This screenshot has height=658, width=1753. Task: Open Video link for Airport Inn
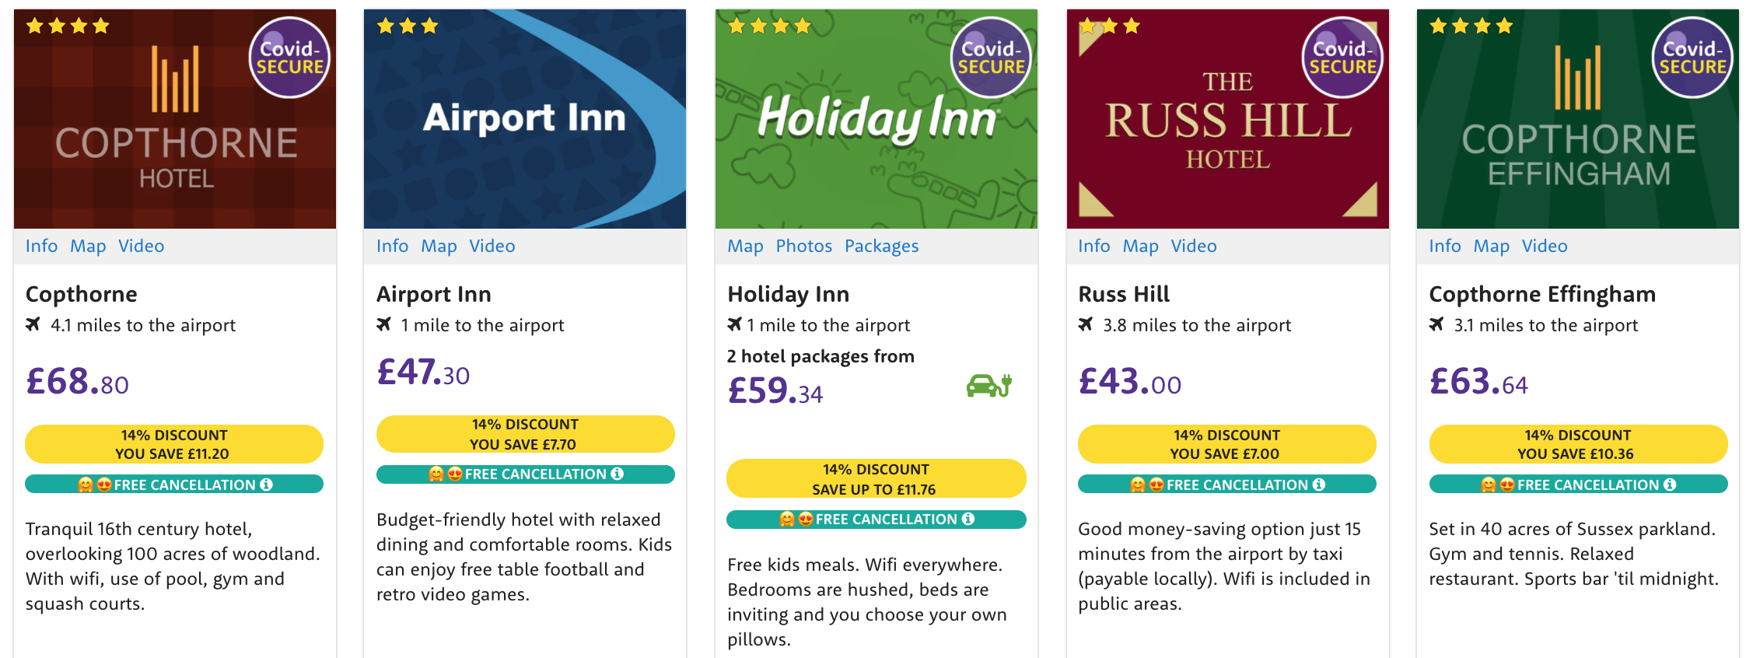(492, 246)
